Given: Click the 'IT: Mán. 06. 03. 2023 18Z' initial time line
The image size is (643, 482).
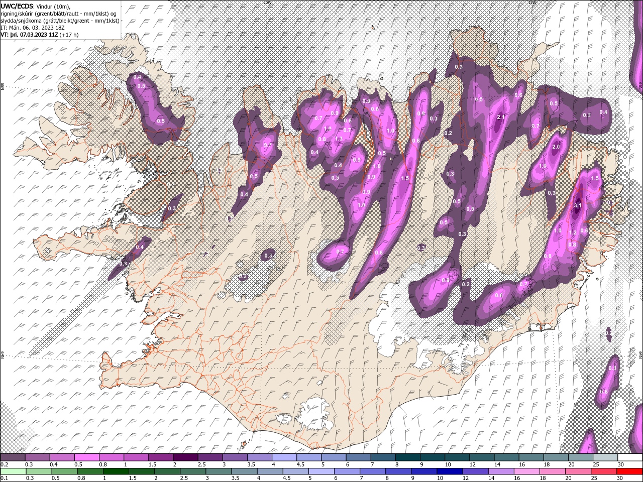Looking at the screenshot, I should click(32, 28).
